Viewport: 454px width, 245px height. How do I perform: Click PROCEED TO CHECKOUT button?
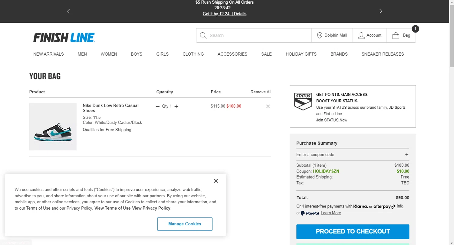coord(353,232)
